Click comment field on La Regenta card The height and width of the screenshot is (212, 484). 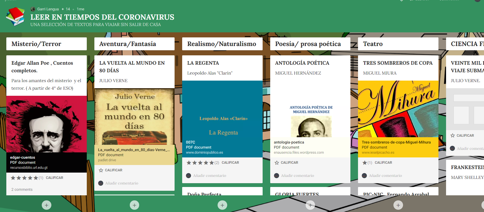tap(210, 176)
